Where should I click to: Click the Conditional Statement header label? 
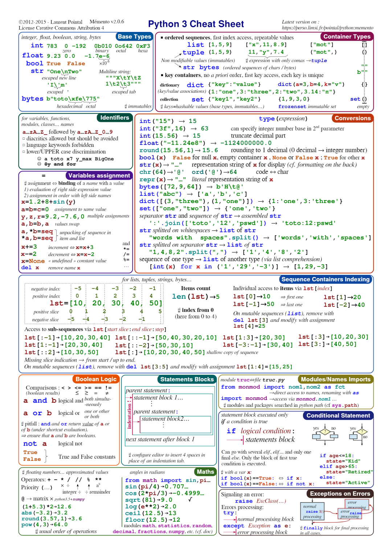(338, 415)
